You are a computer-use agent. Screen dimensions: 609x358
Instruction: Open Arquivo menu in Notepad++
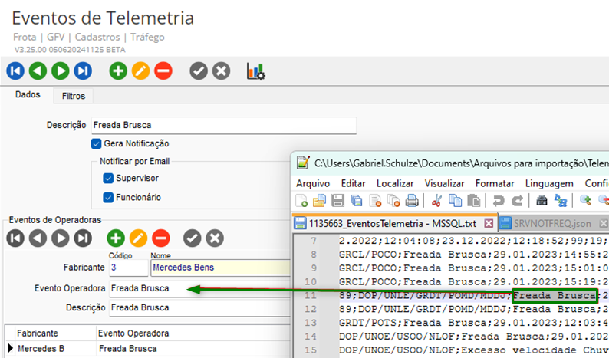coord(313,183)
